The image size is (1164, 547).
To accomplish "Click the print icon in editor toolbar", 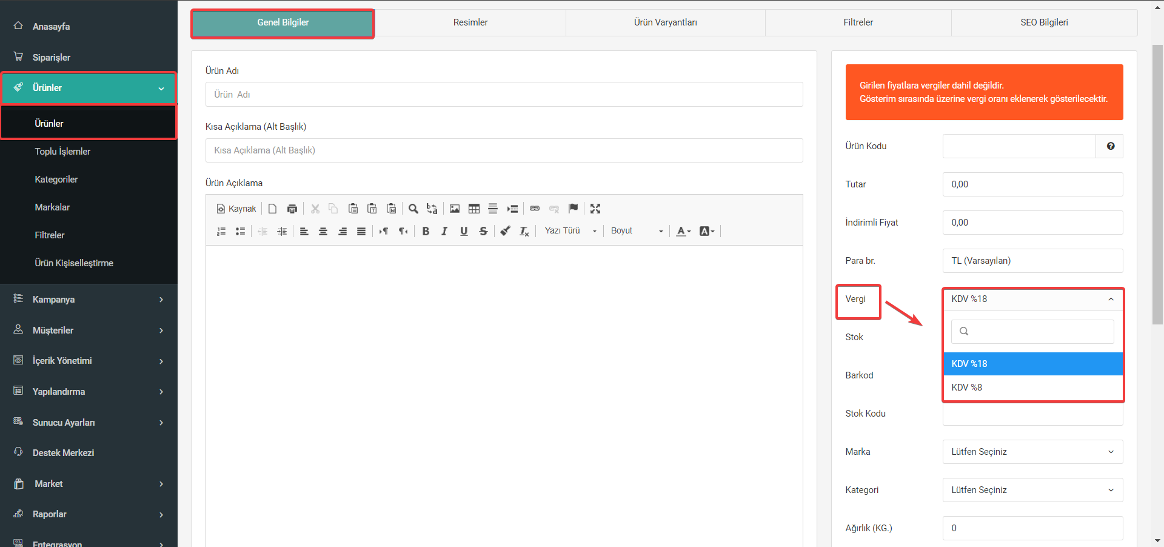I will coord(292,209).
